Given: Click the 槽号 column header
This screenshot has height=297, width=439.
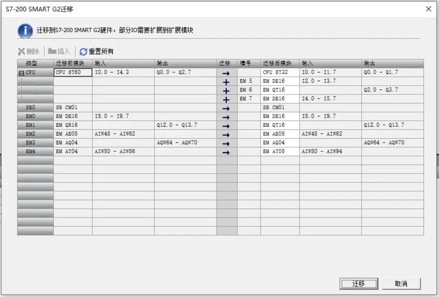Looking at the screenshot, I should (x=249, y=63).
